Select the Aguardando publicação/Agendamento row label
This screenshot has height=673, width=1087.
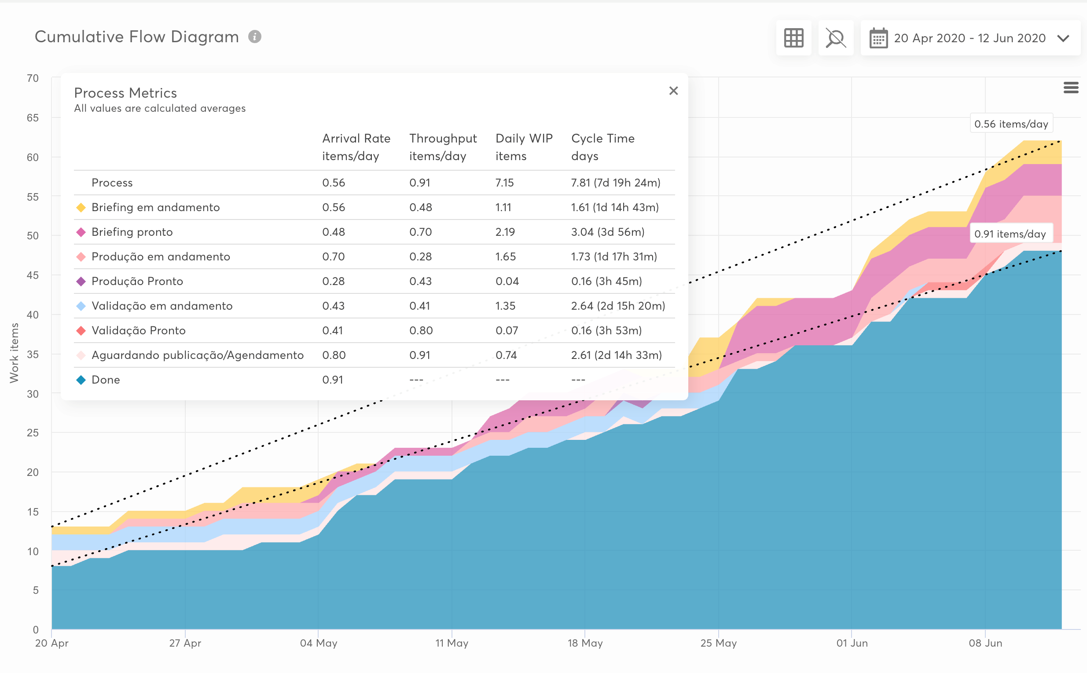197,355
